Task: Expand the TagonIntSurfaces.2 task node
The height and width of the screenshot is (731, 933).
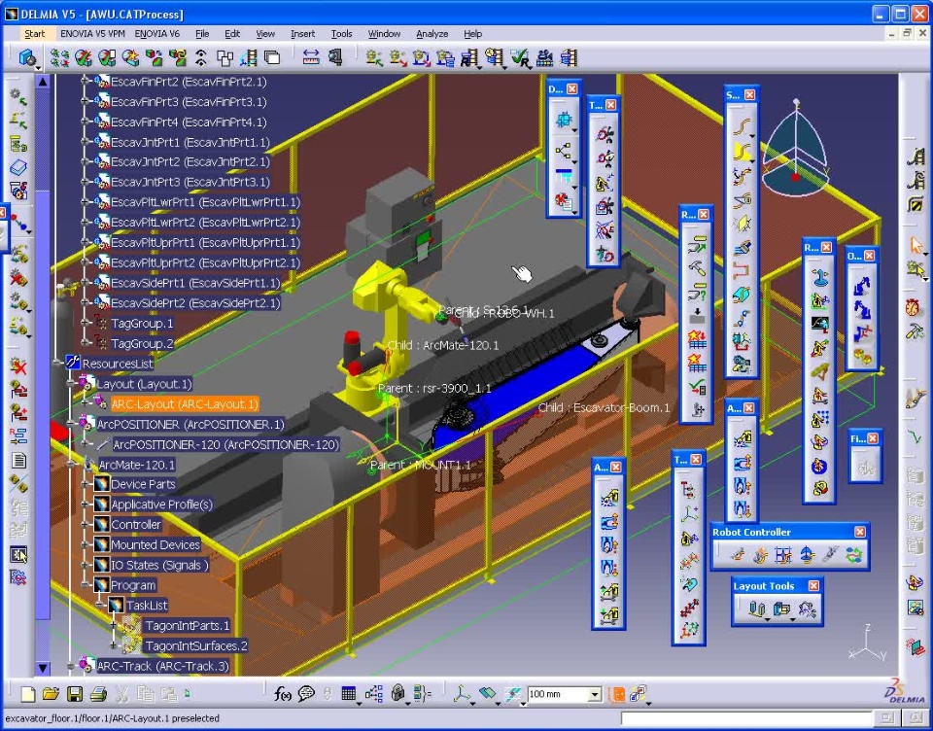Action: tap(113, 645)
